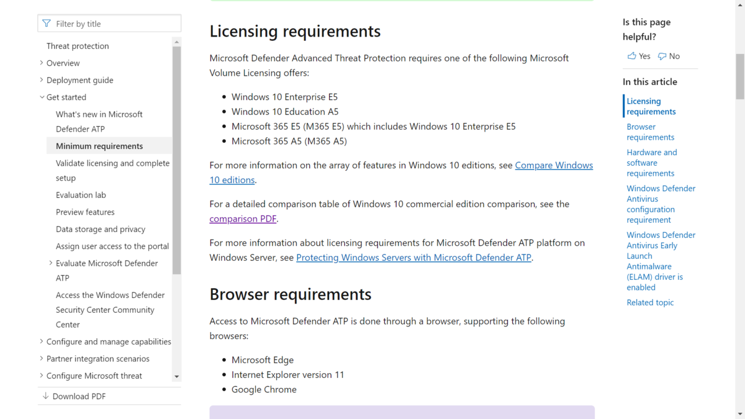Jump to Related topic section
The width and height of the screenshot is (745, 419).
pyautogui.click(x=650, y=302)
